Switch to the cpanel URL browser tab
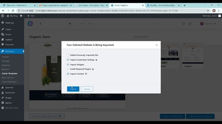Viewport: 222px width, 124px height. [x=55, y=6]
